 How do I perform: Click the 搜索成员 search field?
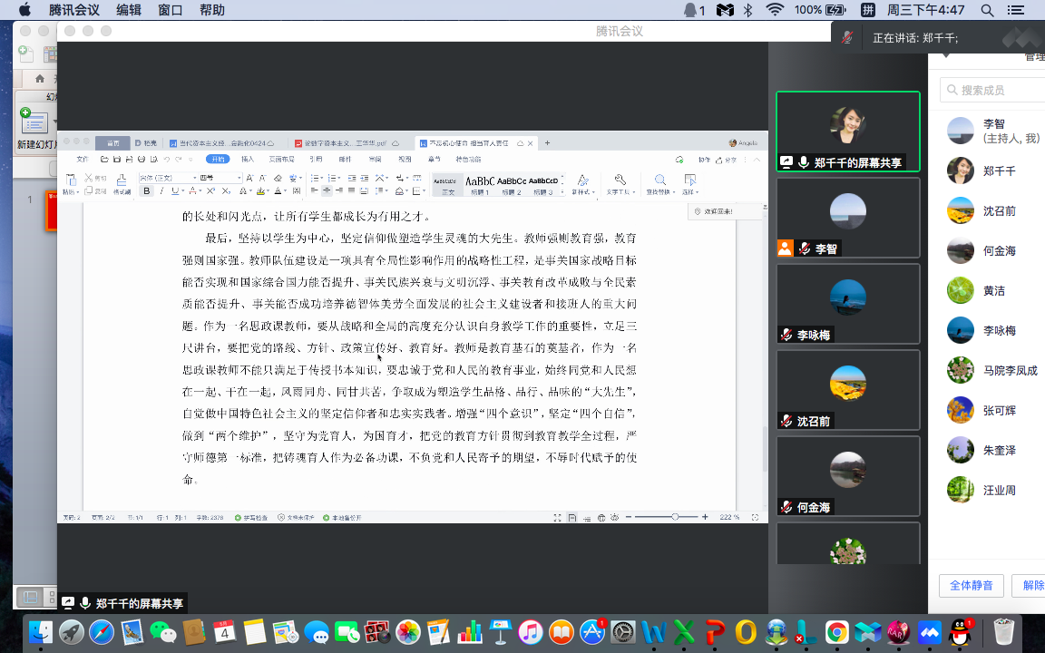coord(993,90)
